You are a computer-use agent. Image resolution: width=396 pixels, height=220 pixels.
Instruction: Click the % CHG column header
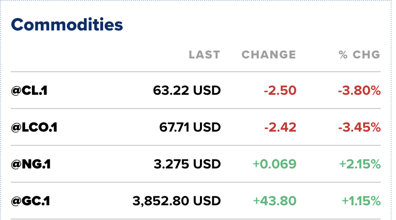click(x=360, y=55)
